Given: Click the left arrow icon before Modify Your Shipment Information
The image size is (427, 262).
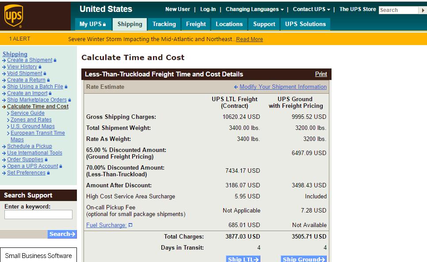Looking at the screenshot, I should tap(236, 87).
